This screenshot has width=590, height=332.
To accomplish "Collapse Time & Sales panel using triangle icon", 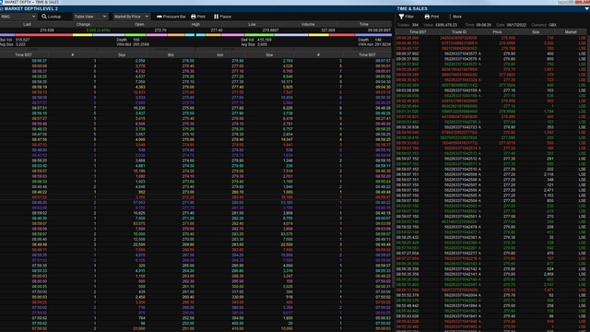I will click(586, 8).
